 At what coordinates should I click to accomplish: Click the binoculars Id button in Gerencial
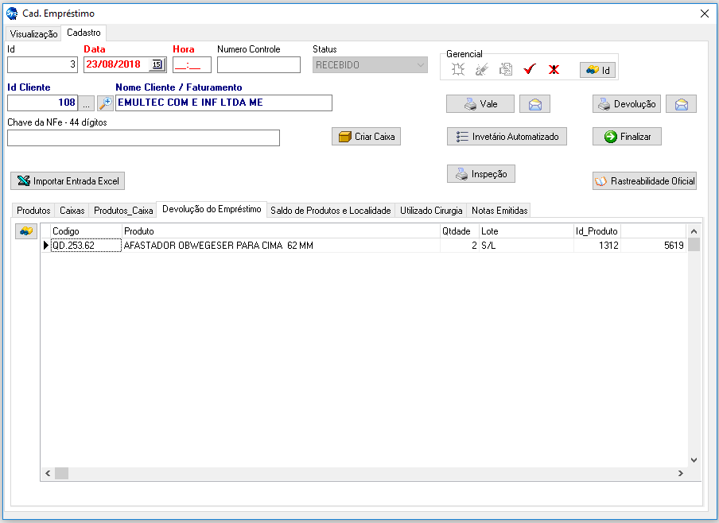597,70
